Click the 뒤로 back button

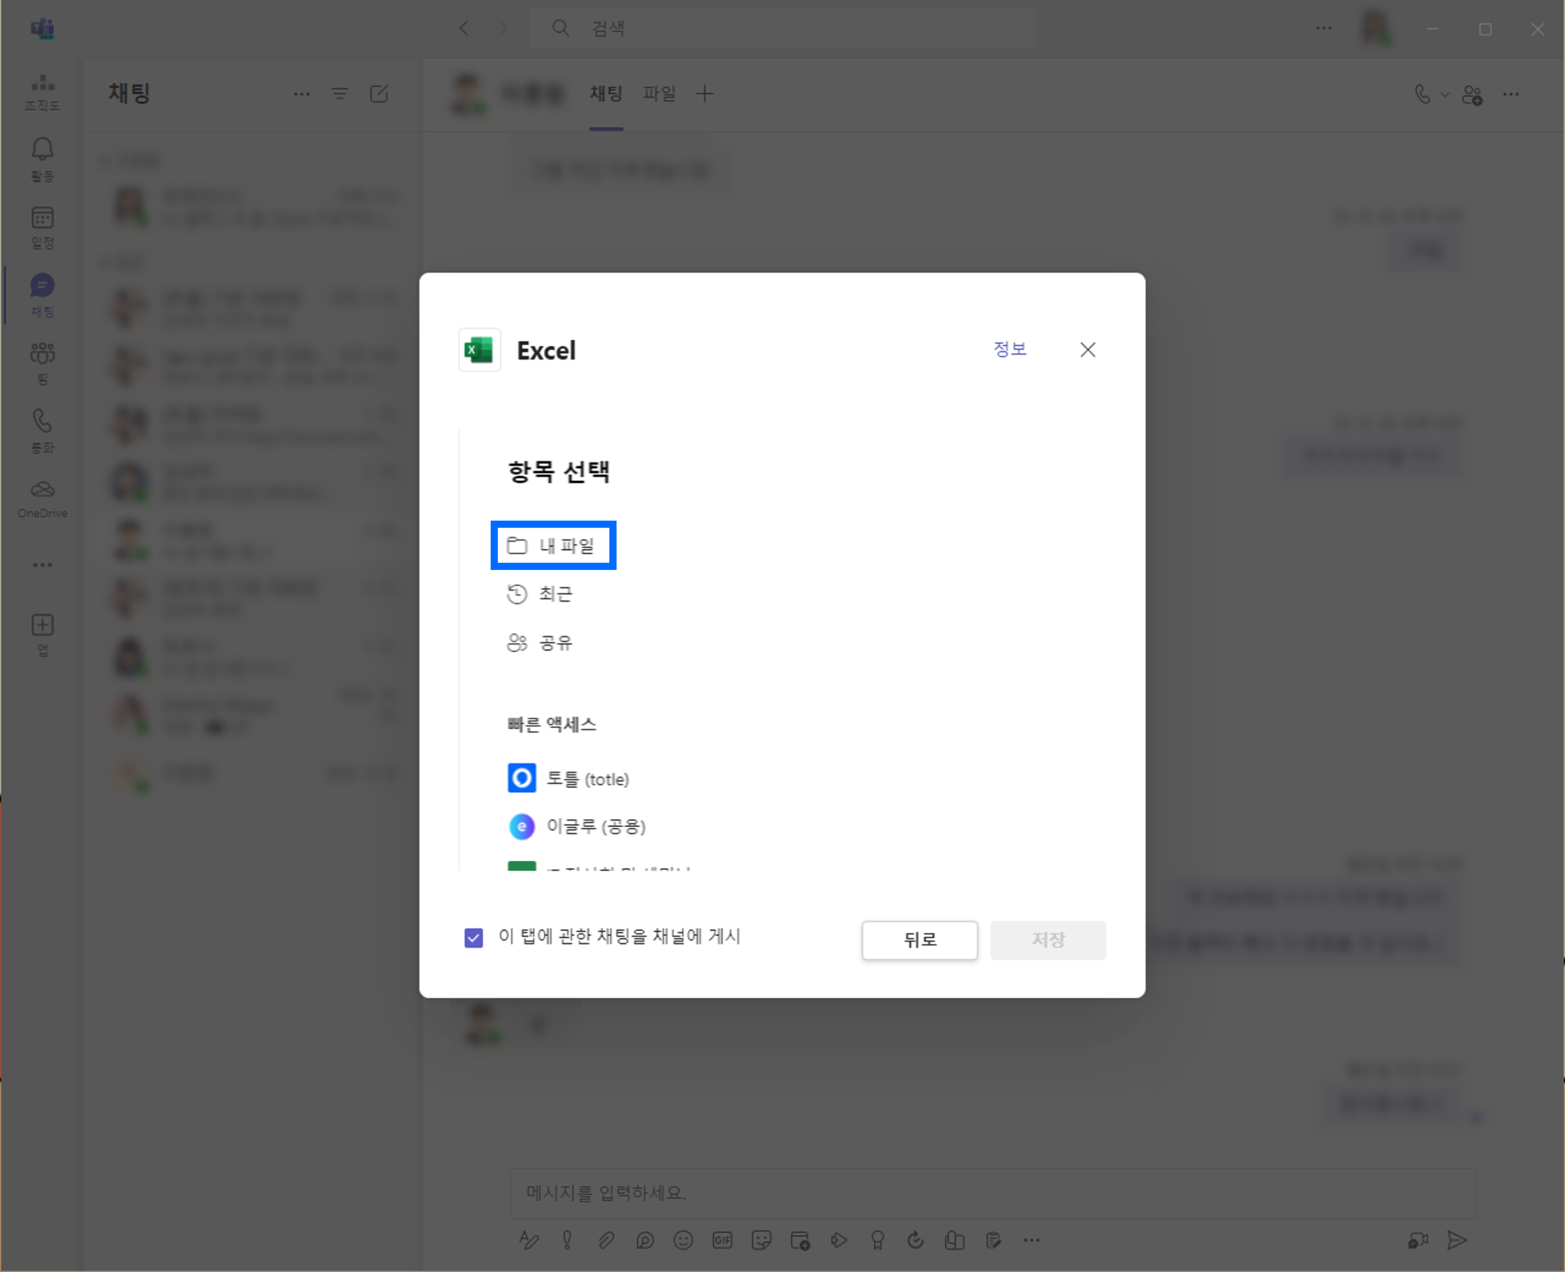(x=920, y=940)
